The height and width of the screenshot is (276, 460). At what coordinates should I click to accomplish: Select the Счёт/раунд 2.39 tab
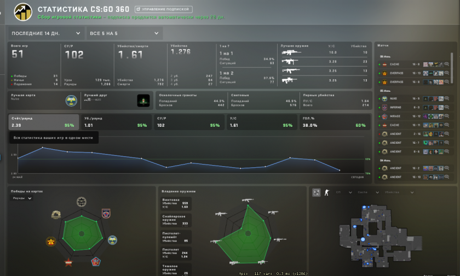click(x=43, y=122)
